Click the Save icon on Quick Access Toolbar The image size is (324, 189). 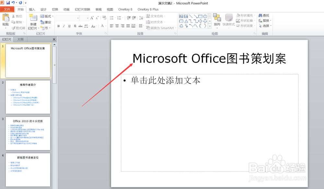pos(7,3)
